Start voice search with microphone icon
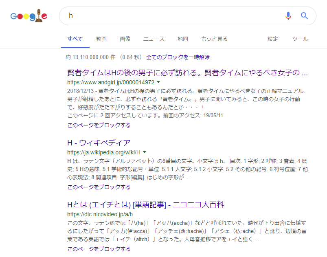Screen dimensions: 327x257 pos(288,16)
